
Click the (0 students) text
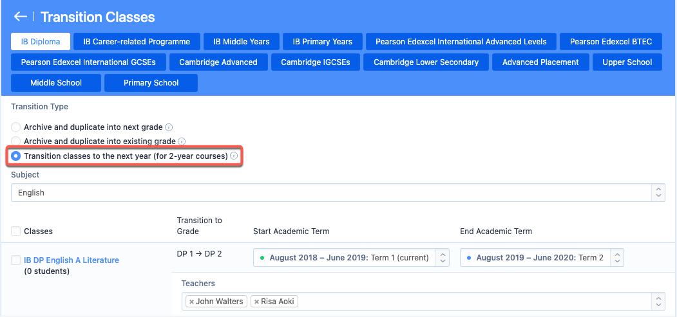pos(47,271)
